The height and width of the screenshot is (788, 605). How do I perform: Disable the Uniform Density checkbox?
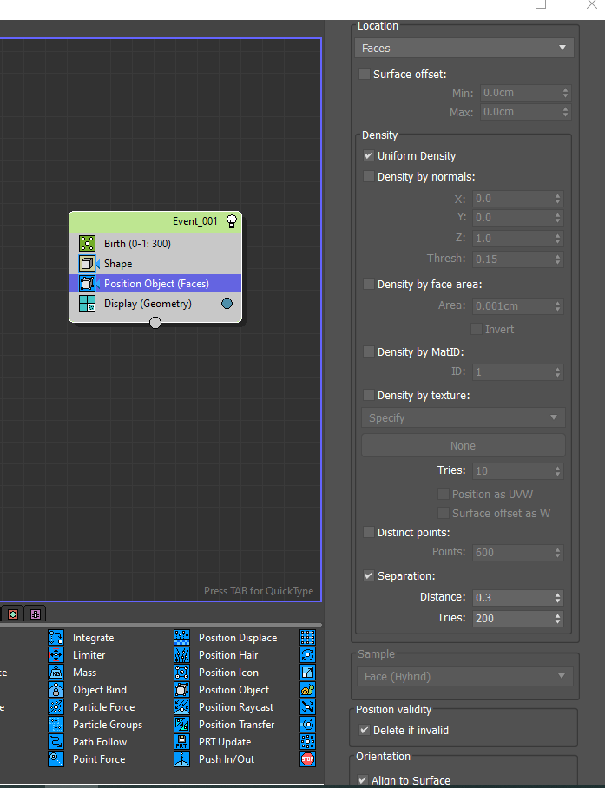coord(369,156)
